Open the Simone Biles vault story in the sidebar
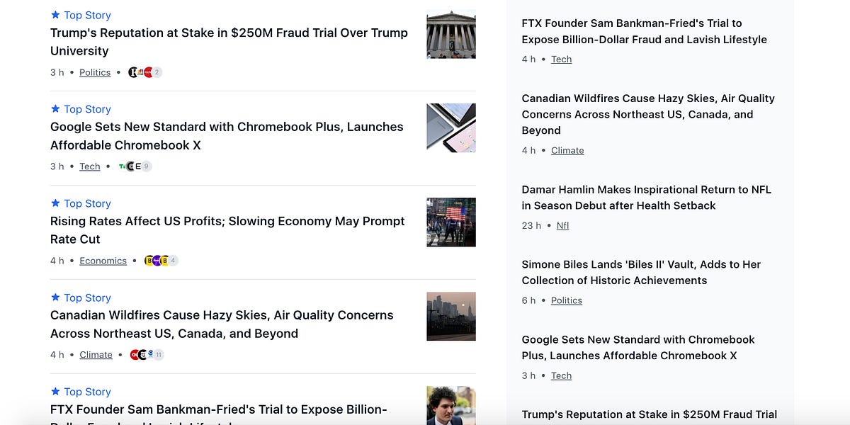Viewport: 850px width, 425px height. point(640,272)
